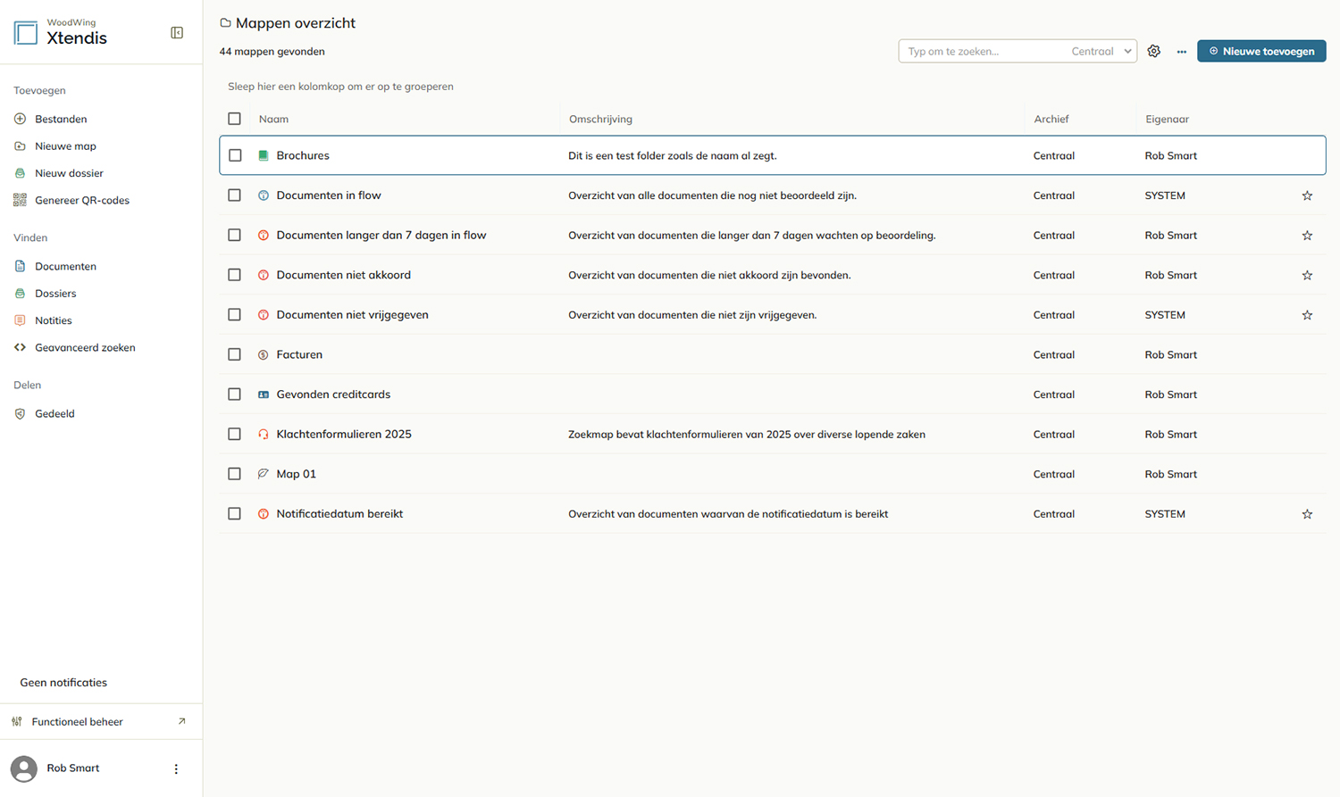Check the Facturen row checkbox
1340x797 pixels.
pyautogui.click(x=234, y=354)
